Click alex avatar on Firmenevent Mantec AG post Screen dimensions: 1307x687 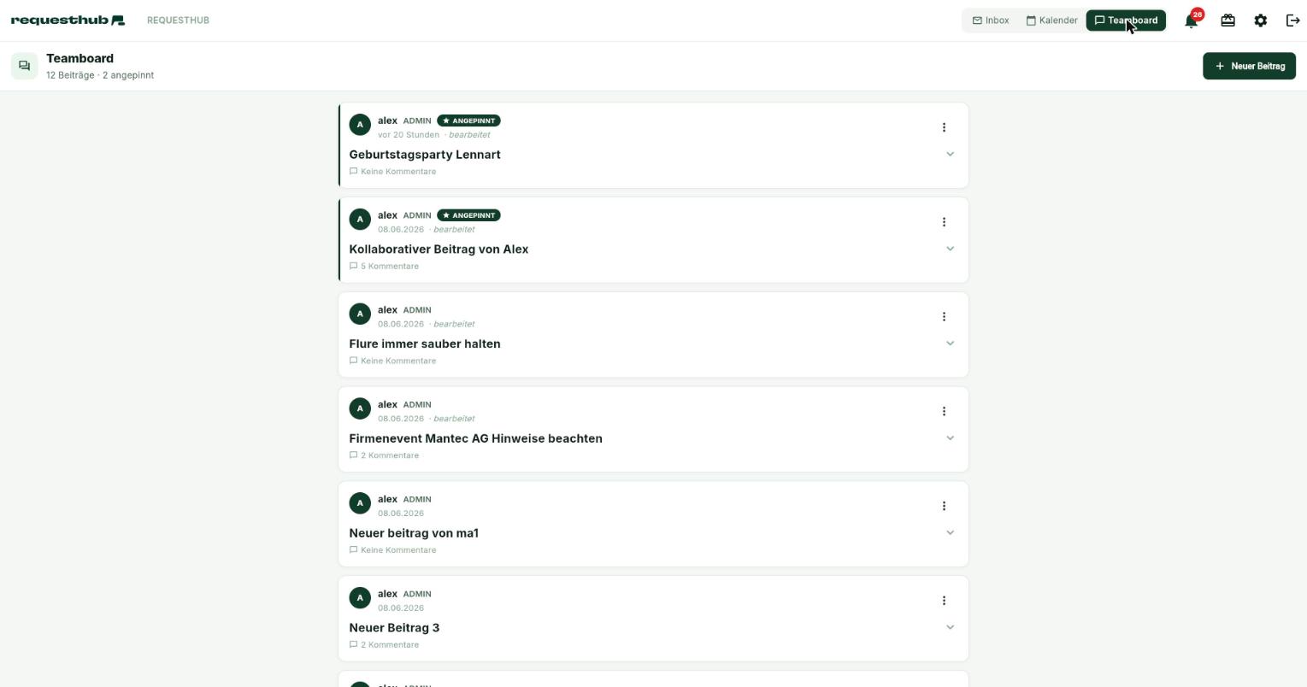(x=360, y=408)
